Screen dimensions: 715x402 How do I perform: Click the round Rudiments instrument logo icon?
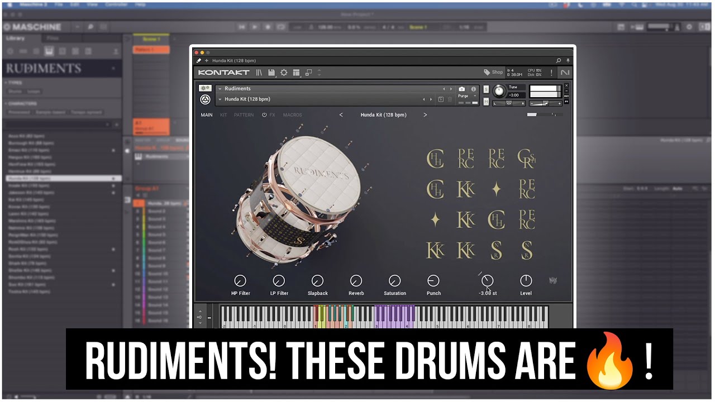205,99
